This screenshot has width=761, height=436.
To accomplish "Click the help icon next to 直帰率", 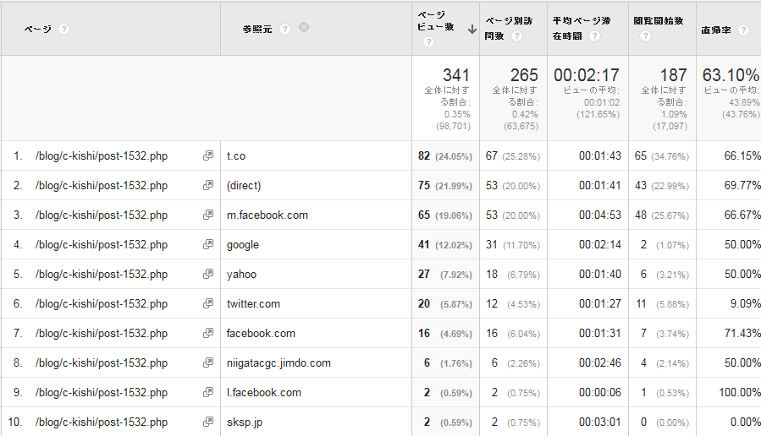I will click(x=743, y=30).
